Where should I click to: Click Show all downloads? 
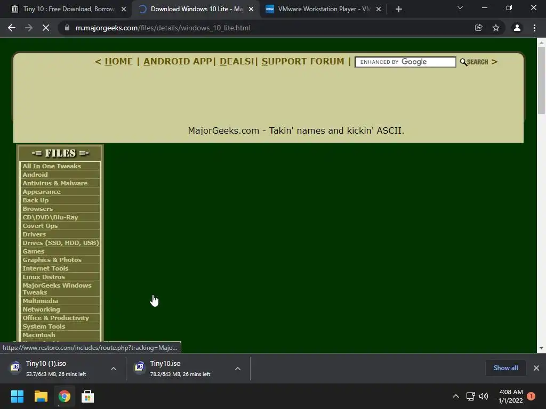coord(505,368)
